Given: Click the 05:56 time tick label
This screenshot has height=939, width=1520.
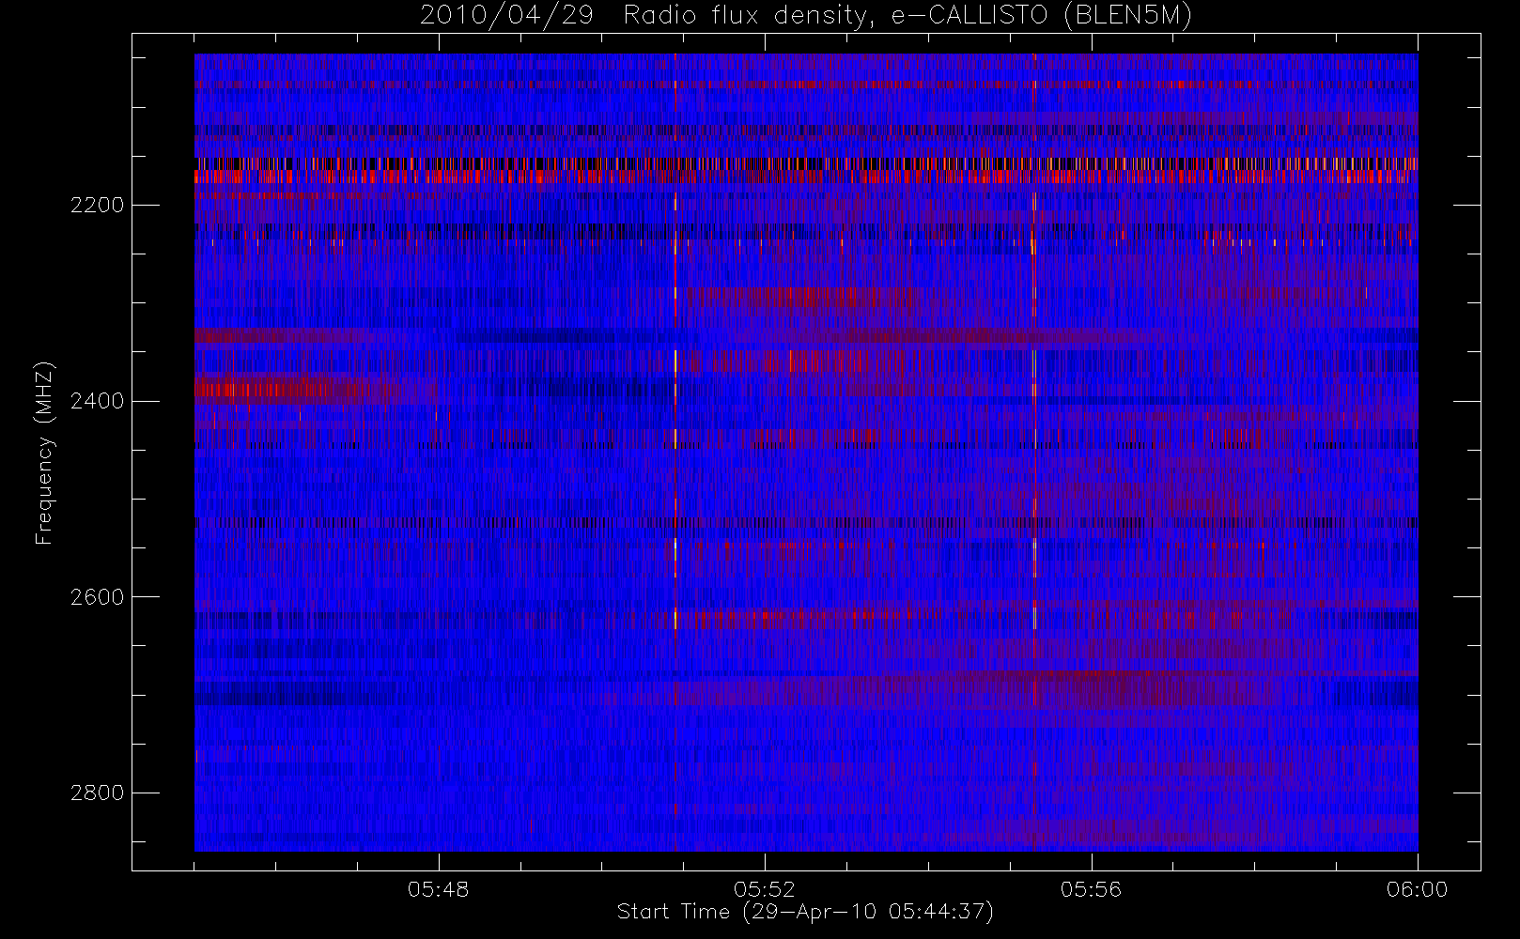Looking at the screenshot, I should [x=1091, y=889].
